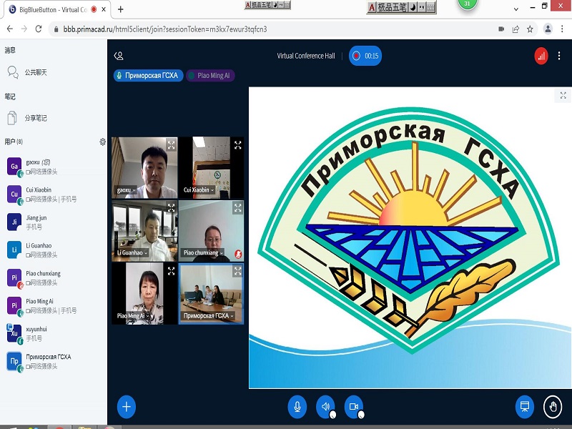
Task: Mute the microphone
Action: coord(297,407)
